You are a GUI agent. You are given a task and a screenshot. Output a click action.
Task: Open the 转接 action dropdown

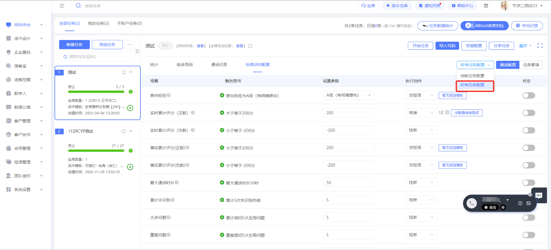pyautogui.click(x=421, y=113)
